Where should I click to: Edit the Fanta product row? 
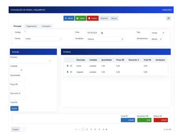[71, 66]
